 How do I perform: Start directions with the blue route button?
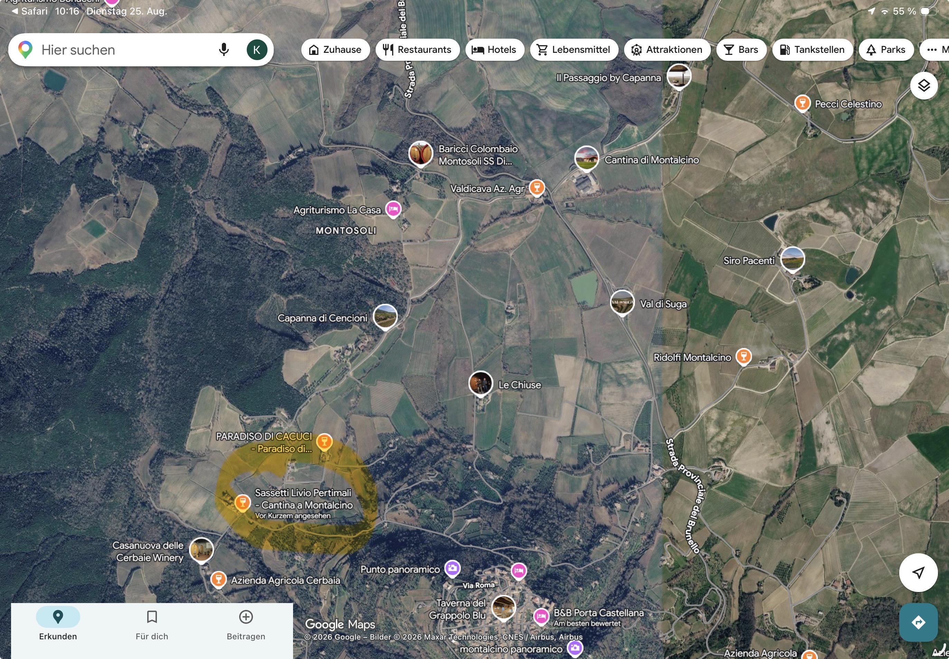[x=918, y=622]
